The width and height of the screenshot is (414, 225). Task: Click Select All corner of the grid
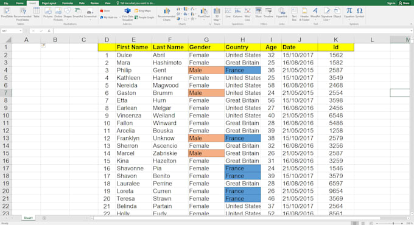pos(8,40)
